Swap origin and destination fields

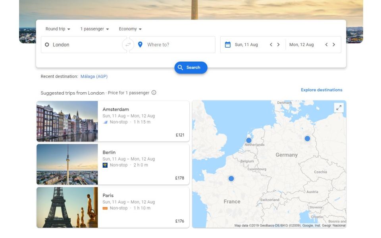click(x=128, y=45)
